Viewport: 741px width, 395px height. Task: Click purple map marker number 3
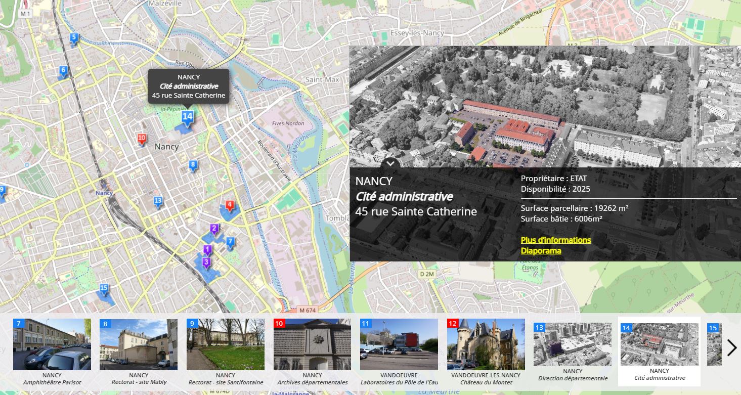206,262
